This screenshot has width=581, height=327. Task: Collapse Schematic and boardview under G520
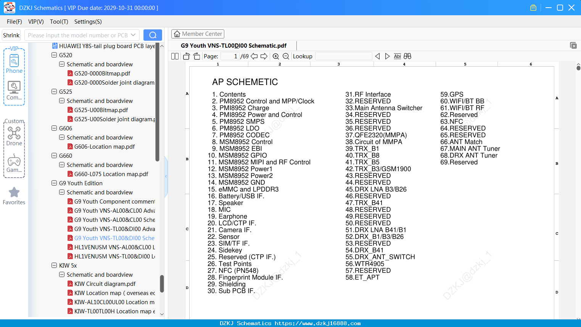(x=62, y=64)
